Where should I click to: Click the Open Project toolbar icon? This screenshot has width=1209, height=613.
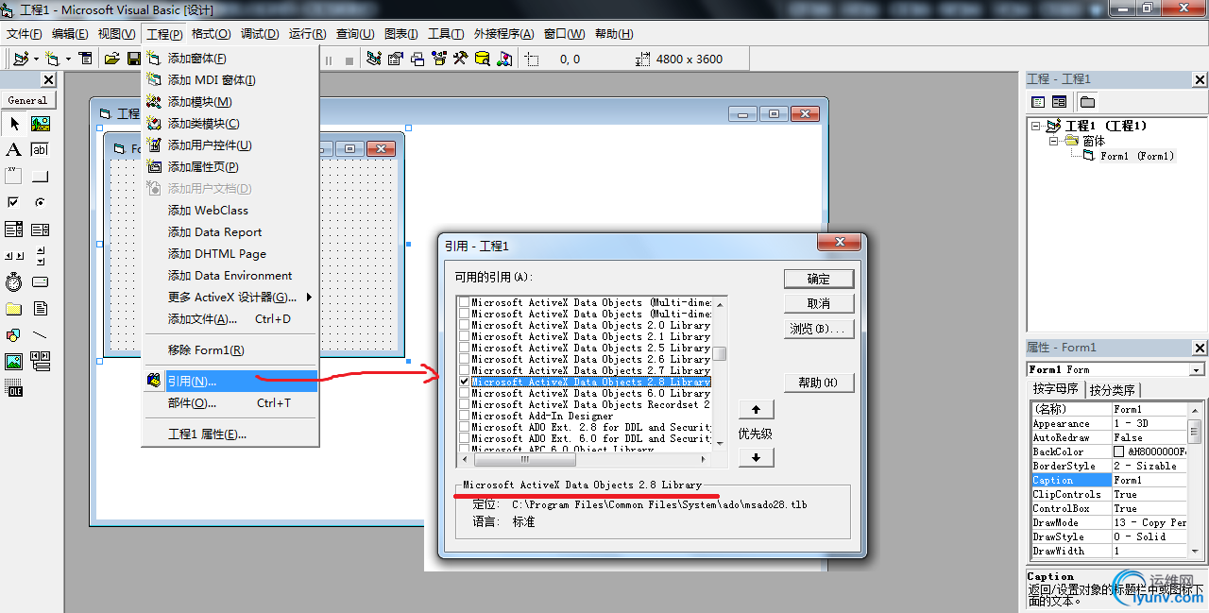[x=112, y=59]
